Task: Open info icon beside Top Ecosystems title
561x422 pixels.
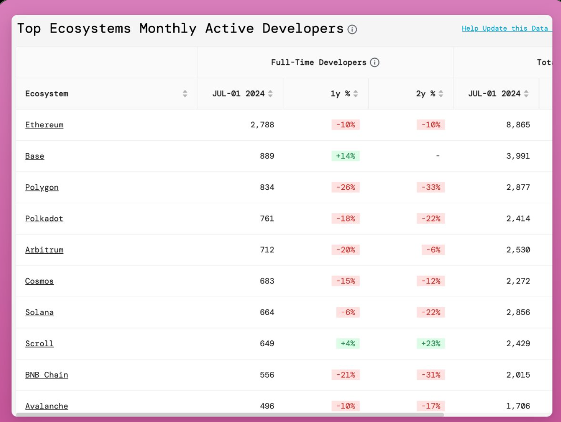Action: point(352,30)
